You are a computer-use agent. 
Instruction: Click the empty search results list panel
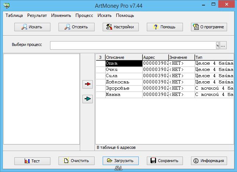42,99
